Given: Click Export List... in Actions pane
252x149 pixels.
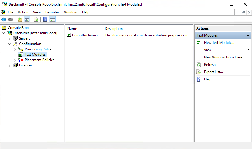Looking at the screenshot, I should pyautogui.click(x=213, y=72).
